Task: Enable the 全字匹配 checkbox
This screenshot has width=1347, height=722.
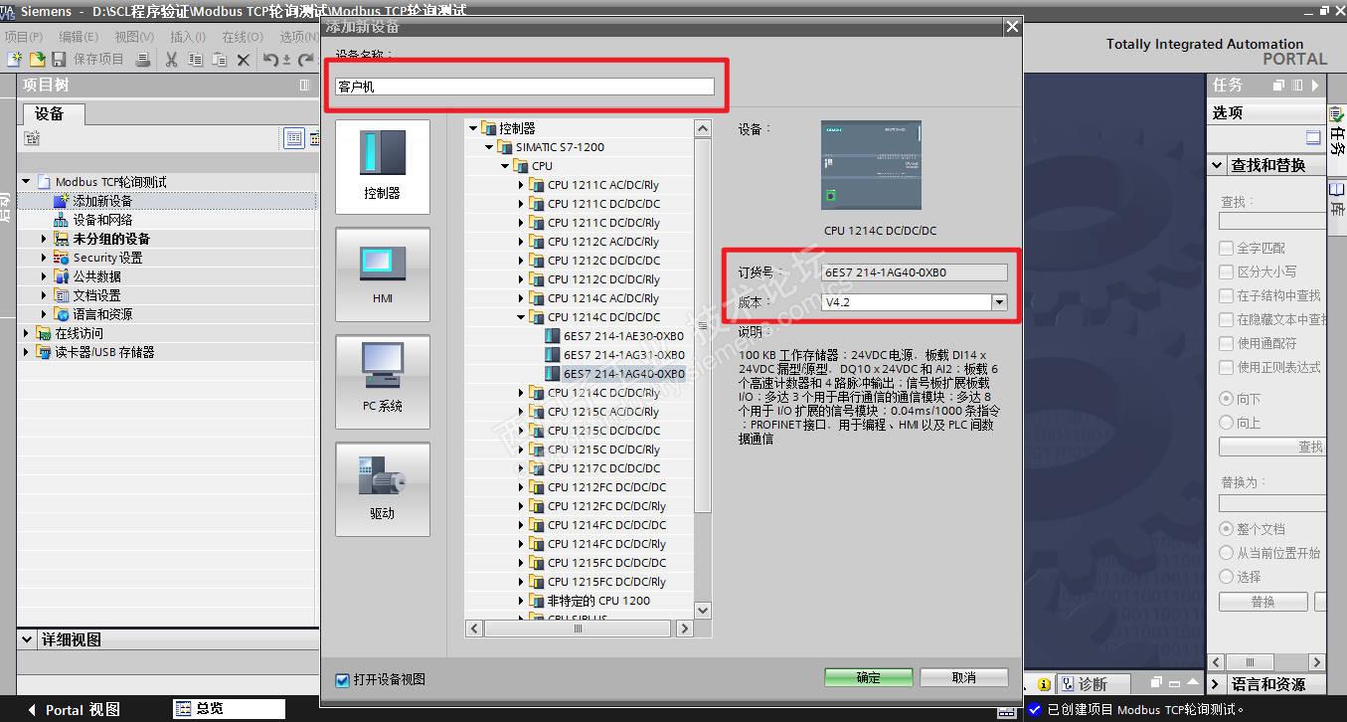Action: 1226,248
